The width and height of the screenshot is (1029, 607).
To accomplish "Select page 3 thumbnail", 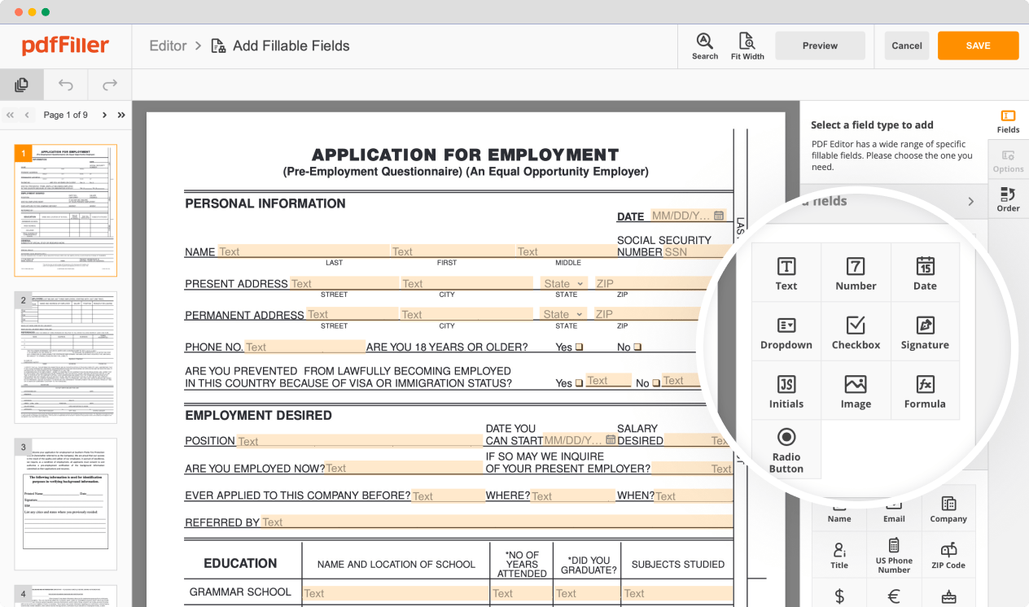I will click(x=65, y=505).
